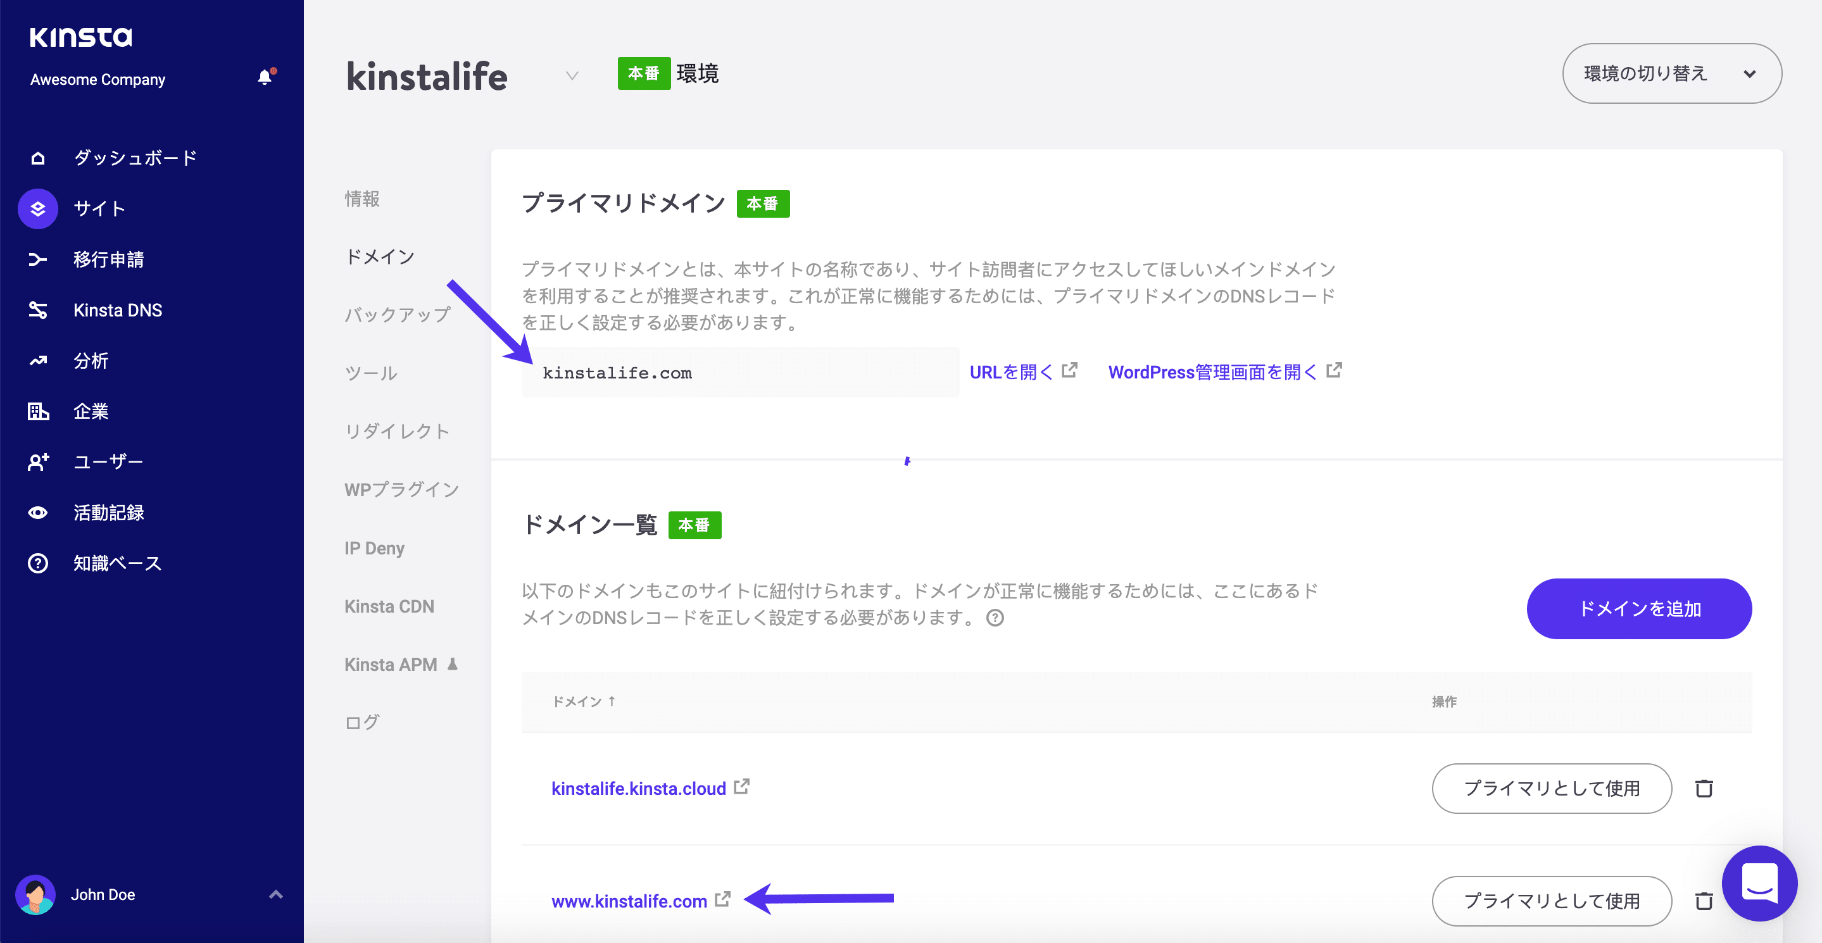Set kinstalife.kinsta.cloud as primary domain
Image resolution: width=1822 pixels, height=943 pixels.
pos(1552,788)
